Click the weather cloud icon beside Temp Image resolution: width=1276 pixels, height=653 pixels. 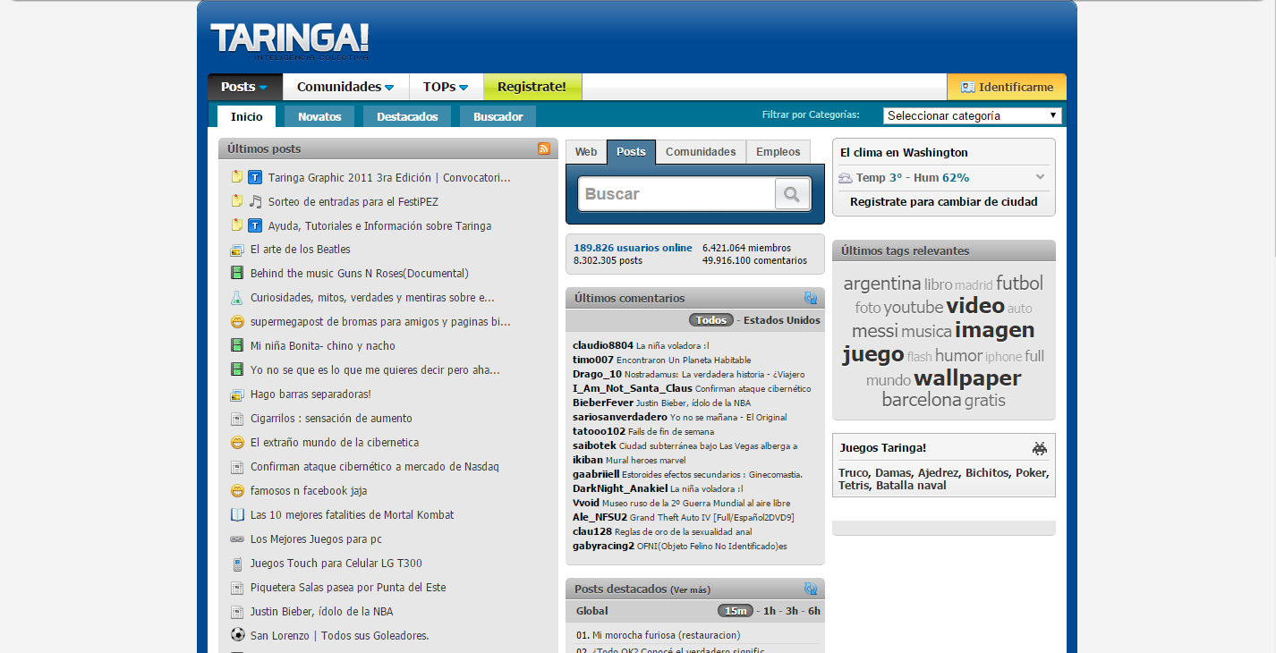click(845, 178)
